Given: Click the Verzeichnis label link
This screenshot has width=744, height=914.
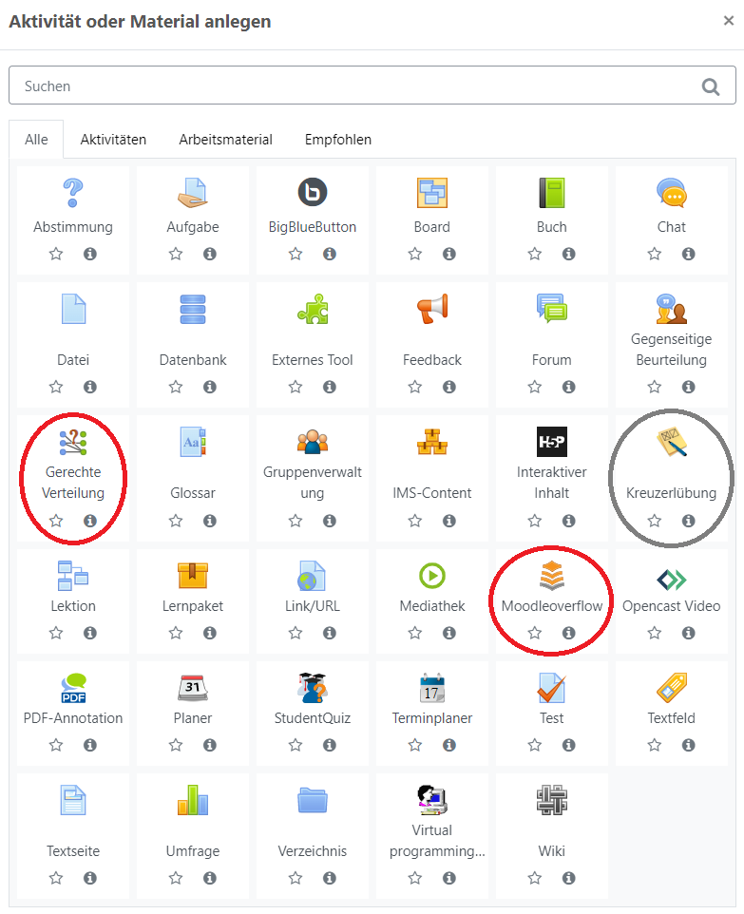Looking at the screenshot, I should (x=313, y=851).
